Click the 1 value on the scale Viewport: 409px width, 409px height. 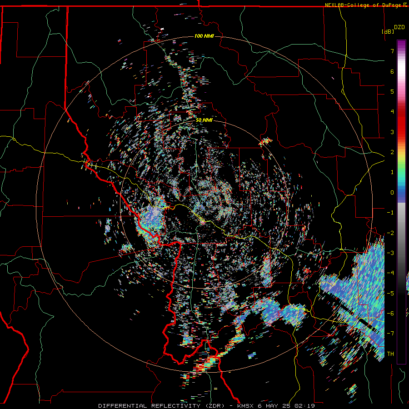point(392,172)
